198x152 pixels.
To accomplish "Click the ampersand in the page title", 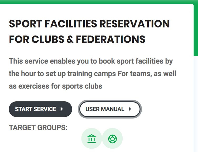I will (x=70, y=39).
